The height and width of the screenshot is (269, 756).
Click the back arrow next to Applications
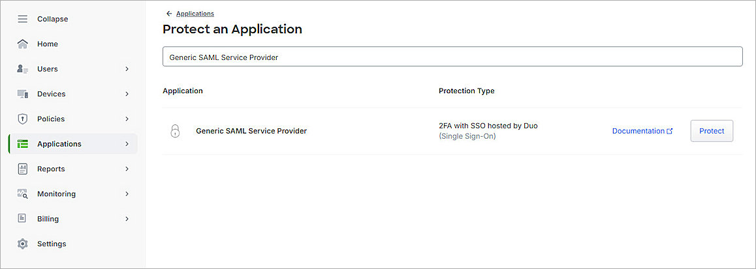coord(168,14)
